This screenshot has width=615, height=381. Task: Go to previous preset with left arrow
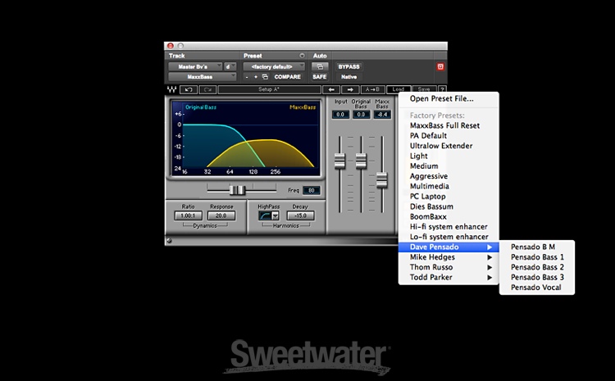(x=331, y=89)
